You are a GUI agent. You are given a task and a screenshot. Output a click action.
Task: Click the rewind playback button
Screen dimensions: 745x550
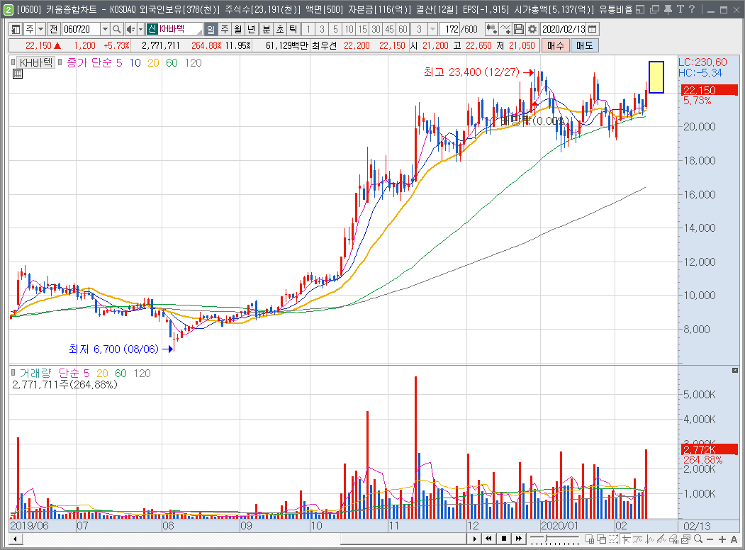pyautogui.click(x=488, y=539)
